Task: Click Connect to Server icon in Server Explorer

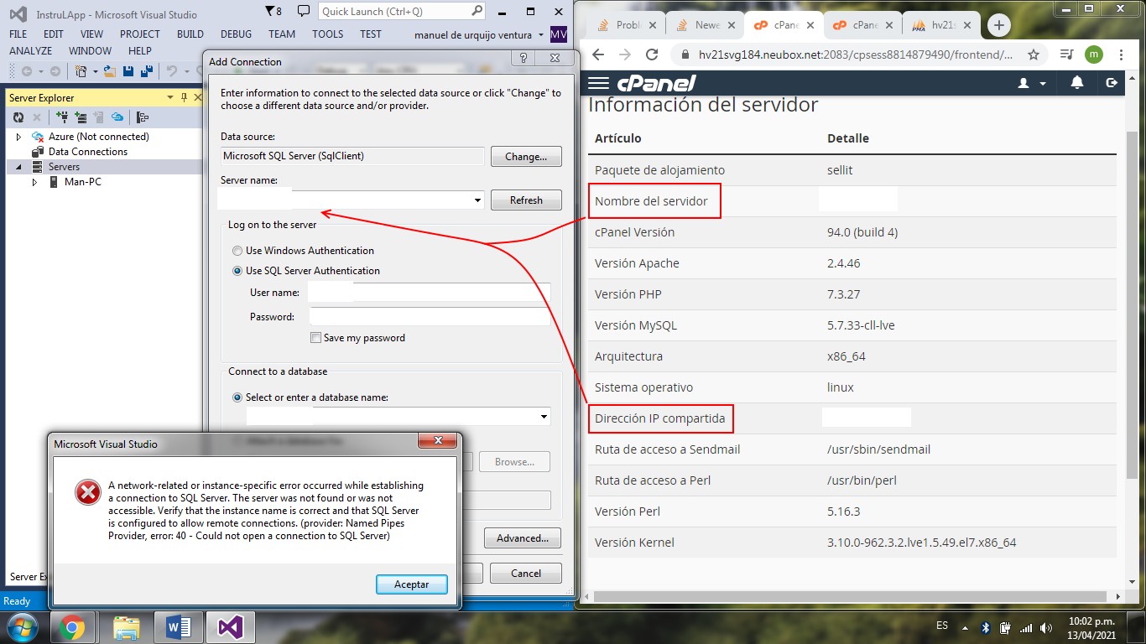Action: click(81, 117)
